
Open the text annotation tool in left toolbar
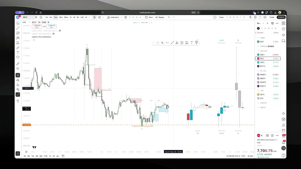point(18,53)
